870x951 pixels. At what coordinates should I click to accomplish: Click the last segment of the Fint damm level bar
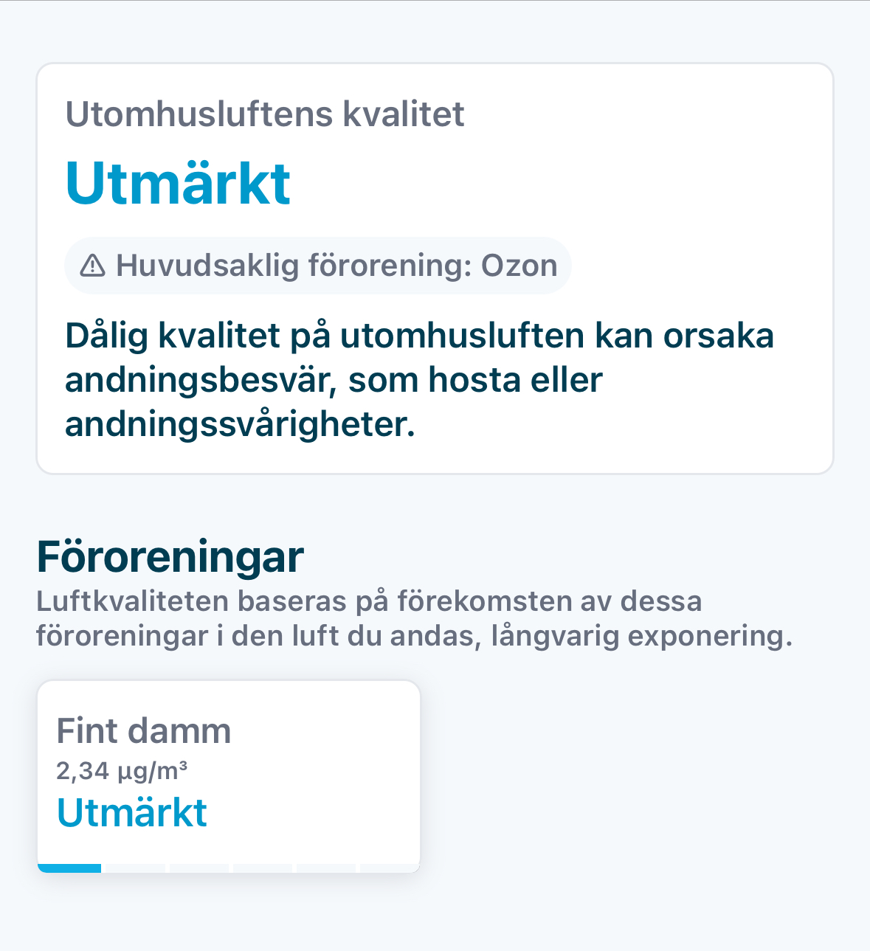click(390, 868)
